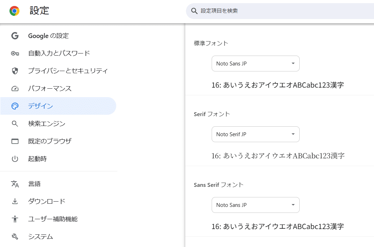The height and width of the screenshot is (247, 374).
Task: Click the Chrome logo icon
Action: pyautogui.click(x=14, y=11)
